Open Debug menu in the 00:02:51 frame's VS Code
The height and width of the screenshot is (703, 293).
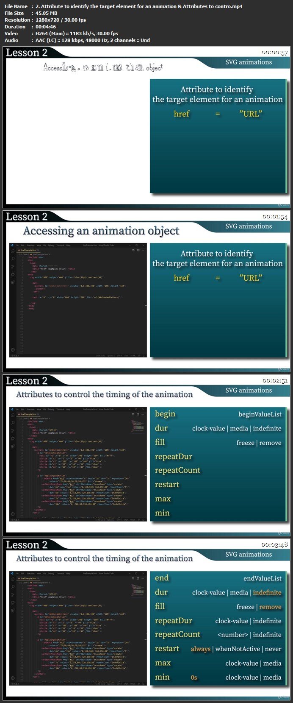pyautogui.click(x=51, y=410)
